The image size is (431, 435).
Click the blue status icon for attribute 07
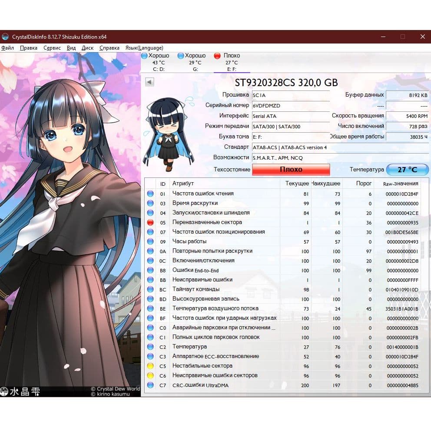[x=150, y=232]
